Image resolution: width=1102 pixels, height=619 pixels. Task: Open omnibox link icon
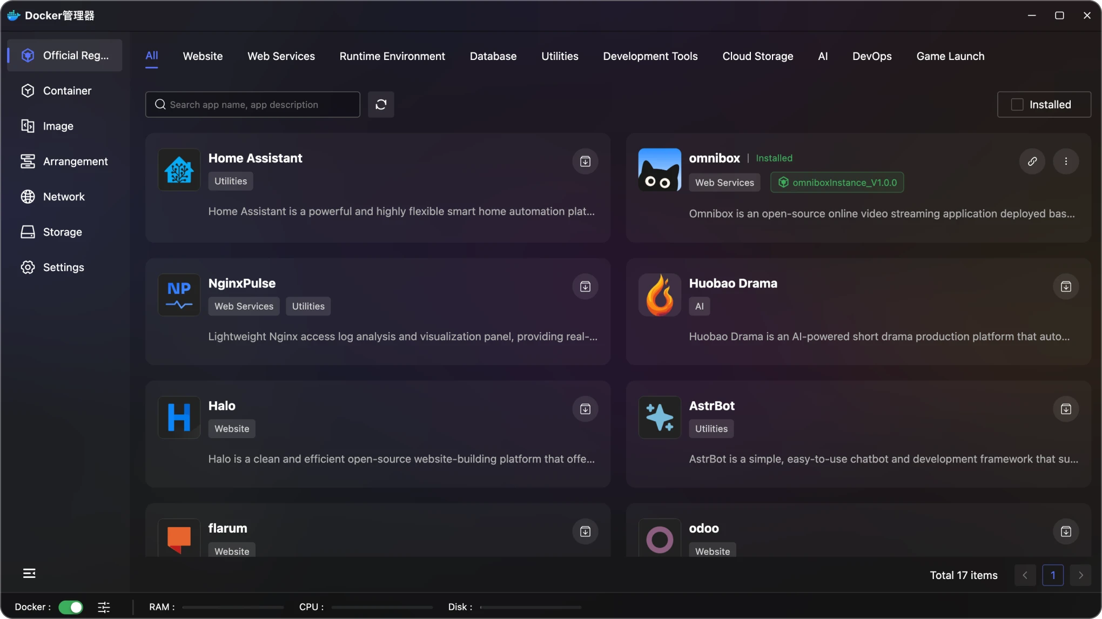[x=1032, y=162]
